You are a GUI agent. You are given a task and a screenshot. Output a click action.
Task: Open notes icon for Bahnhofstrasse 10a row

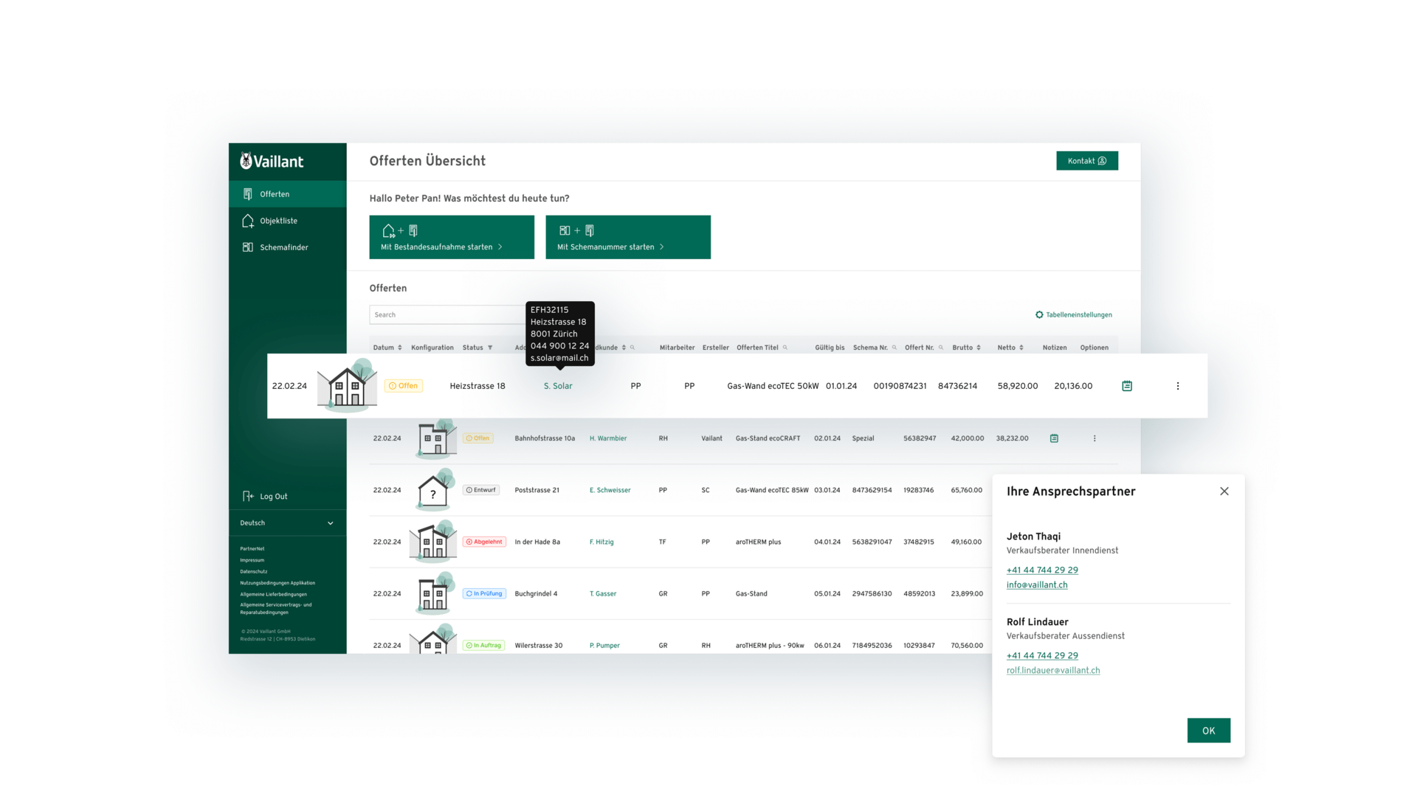(1054, 438)
